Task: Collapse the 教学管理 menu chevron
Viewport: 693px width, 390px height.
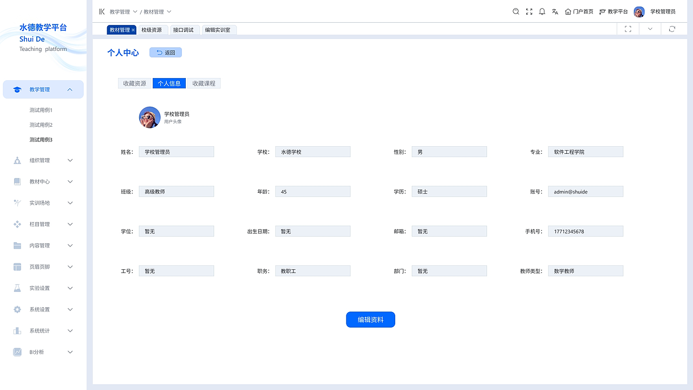Action: click(x=70, y=89)
